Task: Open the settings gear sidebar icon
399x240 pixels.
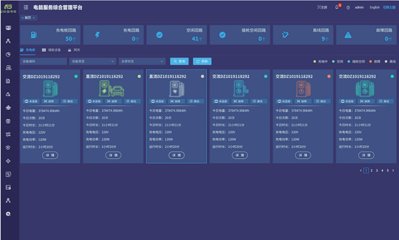Action: (8, 214)
